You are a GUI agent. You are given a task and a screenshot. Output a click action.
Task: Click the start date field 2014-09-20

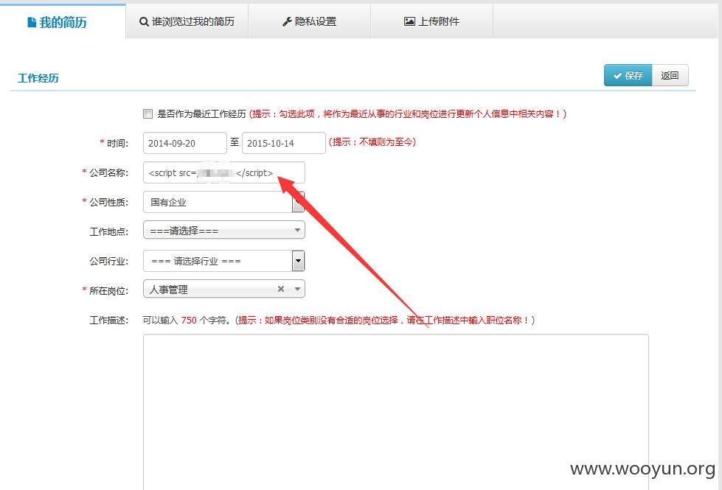click(x=184, y=143)
